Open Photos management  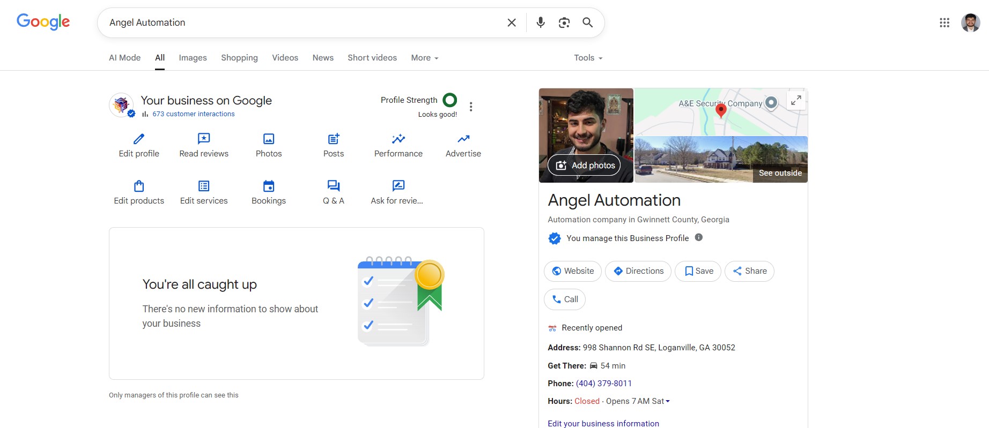tap(269, 146)
